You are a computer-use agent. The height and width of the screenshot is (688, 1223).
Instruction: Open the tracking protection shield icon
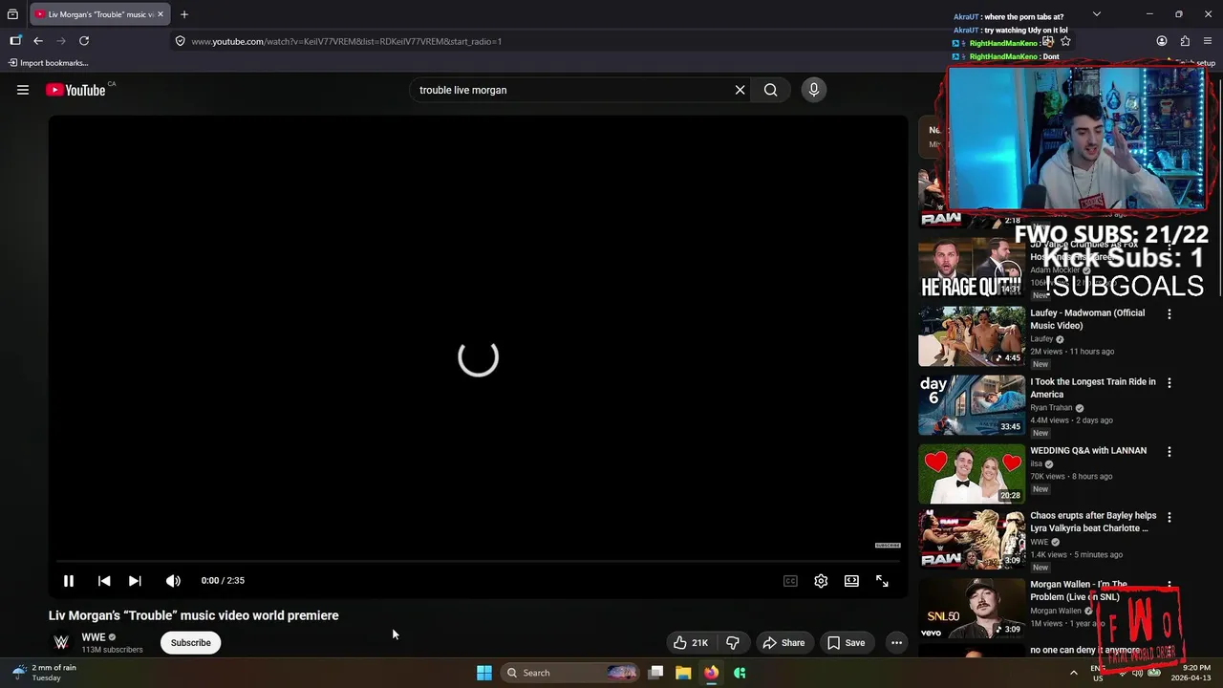pos(180,41)
